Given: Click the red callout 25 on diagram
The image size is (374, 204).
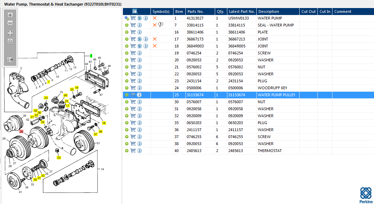Looking at the screenshot, I should pyautogui.click(x=21, y=131).
